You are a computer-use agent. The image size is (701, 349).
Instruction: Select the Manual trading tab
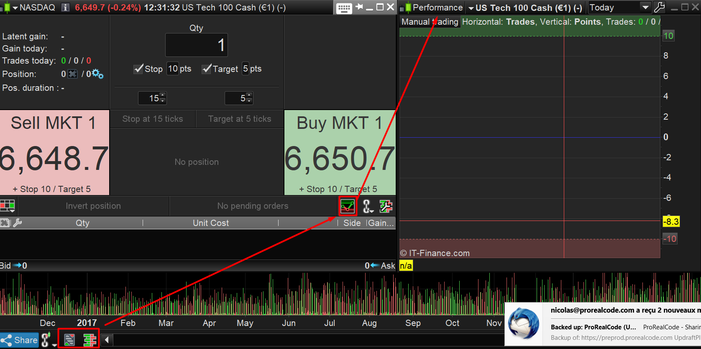[x=430, y=22]
